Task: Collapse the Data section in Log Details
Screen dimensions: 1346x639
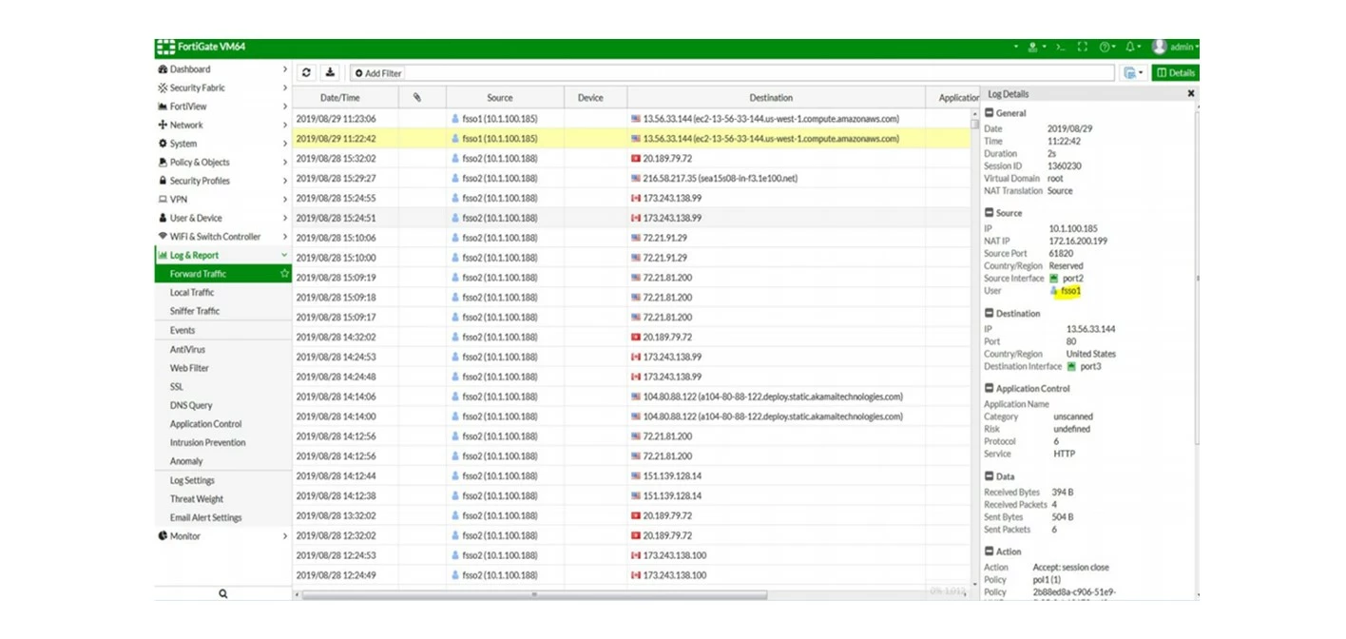Action: (x=989, y=476)
